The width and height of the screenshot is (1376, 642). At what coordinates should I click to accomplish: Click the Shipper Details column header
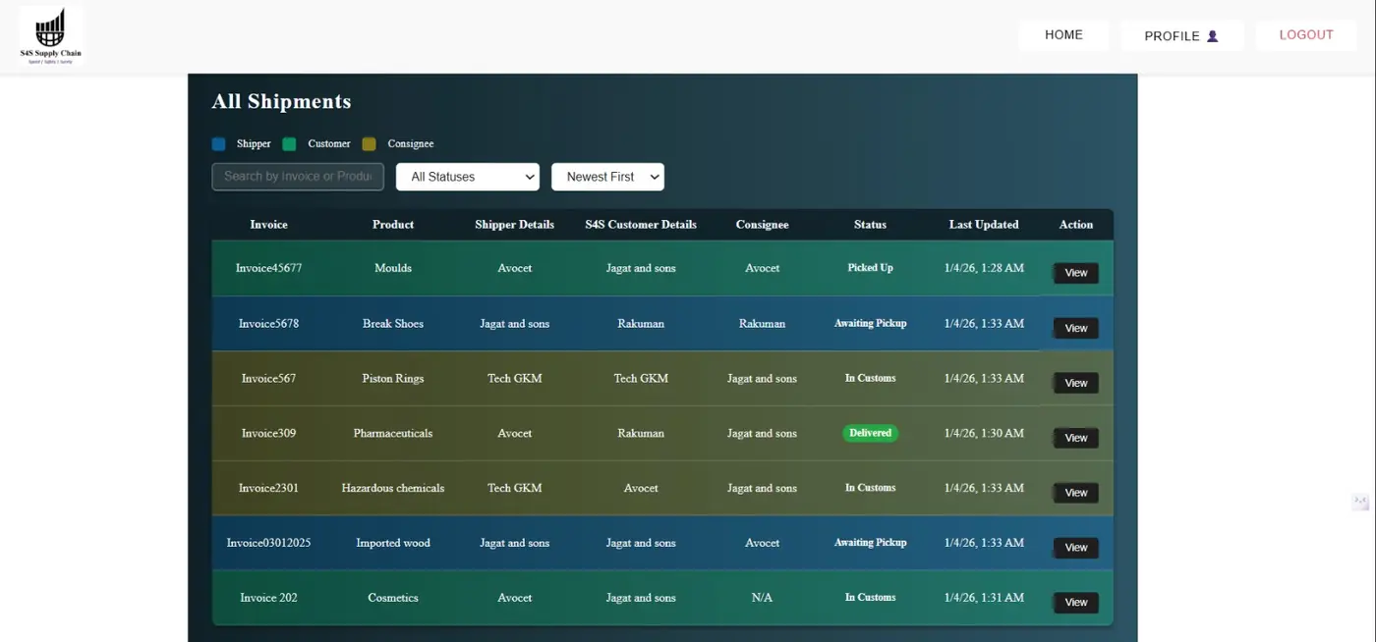pyautogui.click(x=514, y=225)
